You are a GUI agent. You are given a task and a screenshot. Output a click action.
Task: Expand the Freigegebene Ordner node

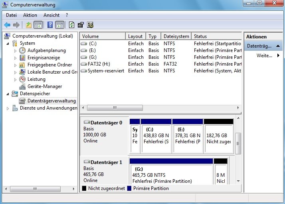click(16, 65)
